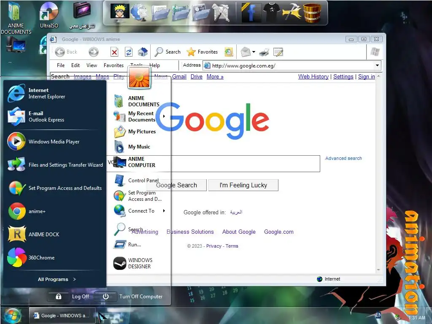The width and height of the screenshot is (432, 324).
Task: Open the Arabic-labeled folder on desktop
Action: pyautogui.click(x=82, y=15)
